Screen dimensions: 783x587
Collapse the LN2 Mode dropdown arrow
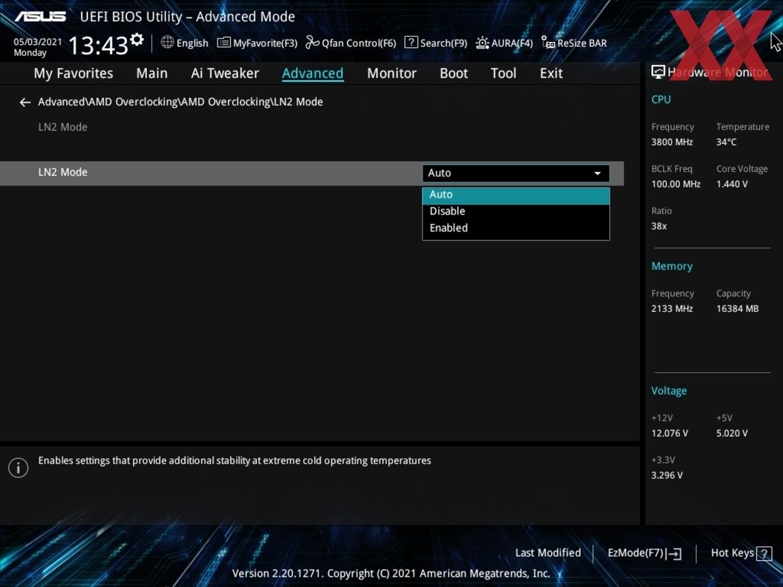(x=598, y=173)
